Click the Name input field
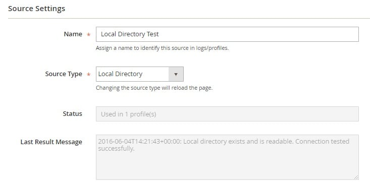 click(227, 34)
